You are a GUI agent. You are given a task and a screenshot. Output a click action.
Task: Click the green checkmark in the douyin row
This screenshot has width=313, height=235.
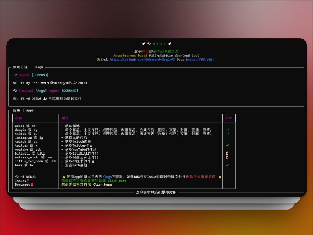click(x=227, y=130)
